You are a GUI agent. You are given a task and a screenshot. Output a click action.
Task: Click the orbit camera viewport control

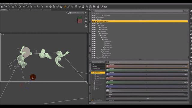(86, 16)
